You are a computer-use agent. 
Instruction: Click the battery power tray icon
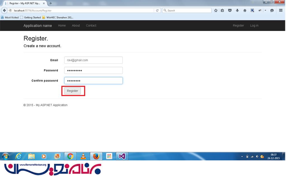pyautogui.click(x=247, y=156)
